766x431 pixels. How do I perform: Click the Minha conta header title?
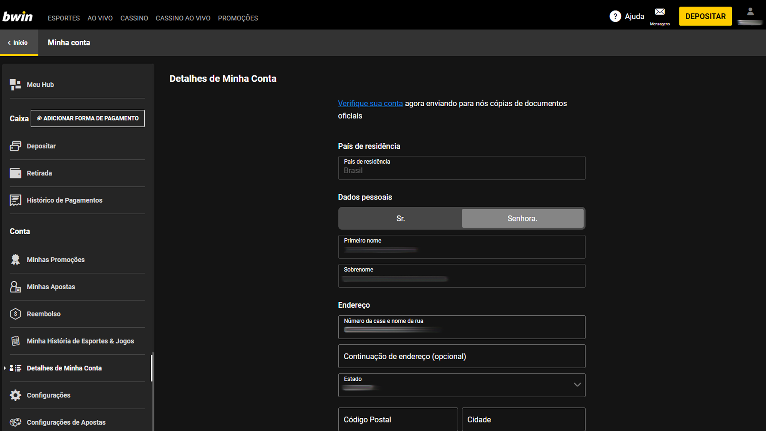point(69,43)
